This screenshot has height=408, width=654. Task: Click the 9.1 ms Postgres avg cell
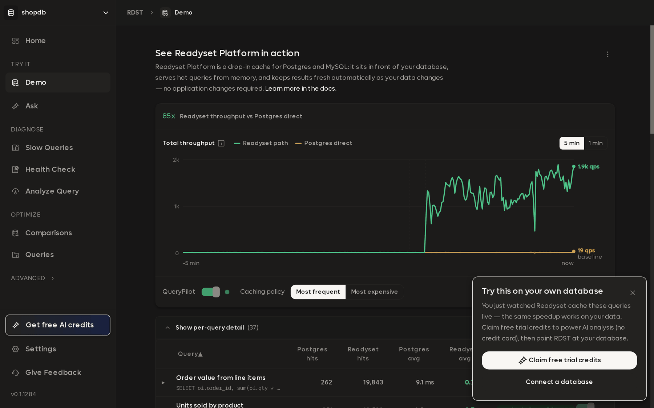[425, 383]
